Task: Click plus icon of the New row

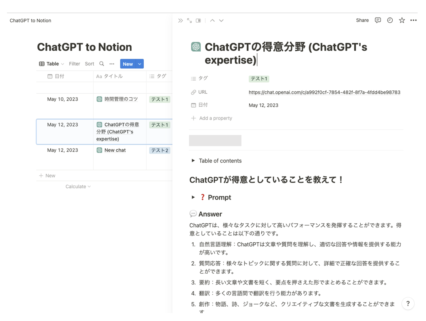Action: pos(41,176)
